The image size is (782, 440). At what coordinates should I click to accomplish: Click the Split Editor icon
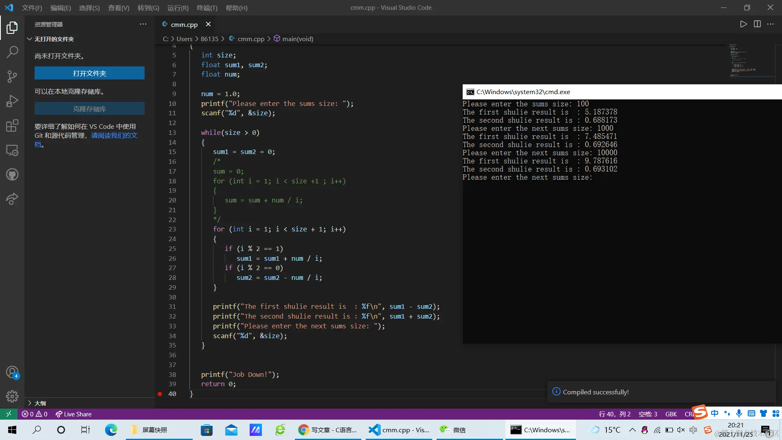click(x=757, y=24)
